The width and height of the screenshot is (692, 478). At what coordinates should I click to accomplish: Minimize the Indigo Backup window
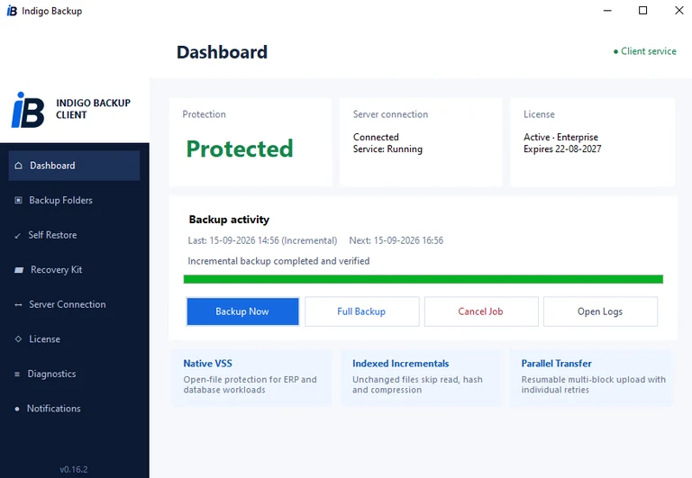(607, 11)
